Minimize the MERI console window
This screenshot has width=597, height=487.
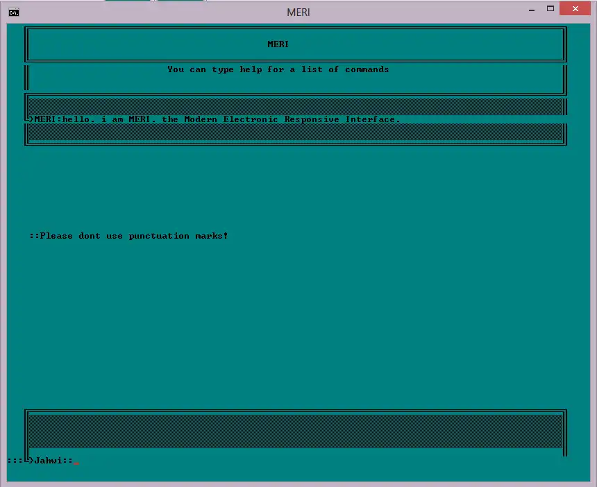coord(532,10)
